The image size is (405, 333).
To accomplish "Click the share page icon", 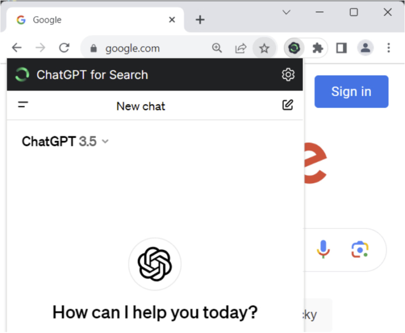I will [240, 48].
